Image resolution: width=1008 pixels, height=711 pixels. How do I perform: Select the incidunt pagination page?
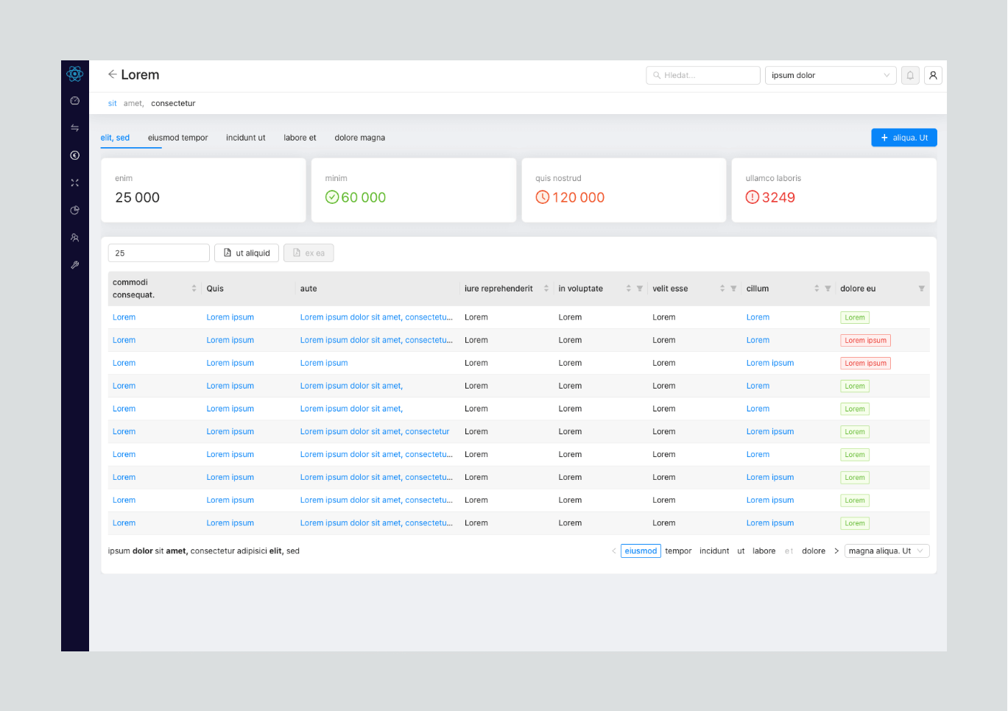click(x=714, y=551)
